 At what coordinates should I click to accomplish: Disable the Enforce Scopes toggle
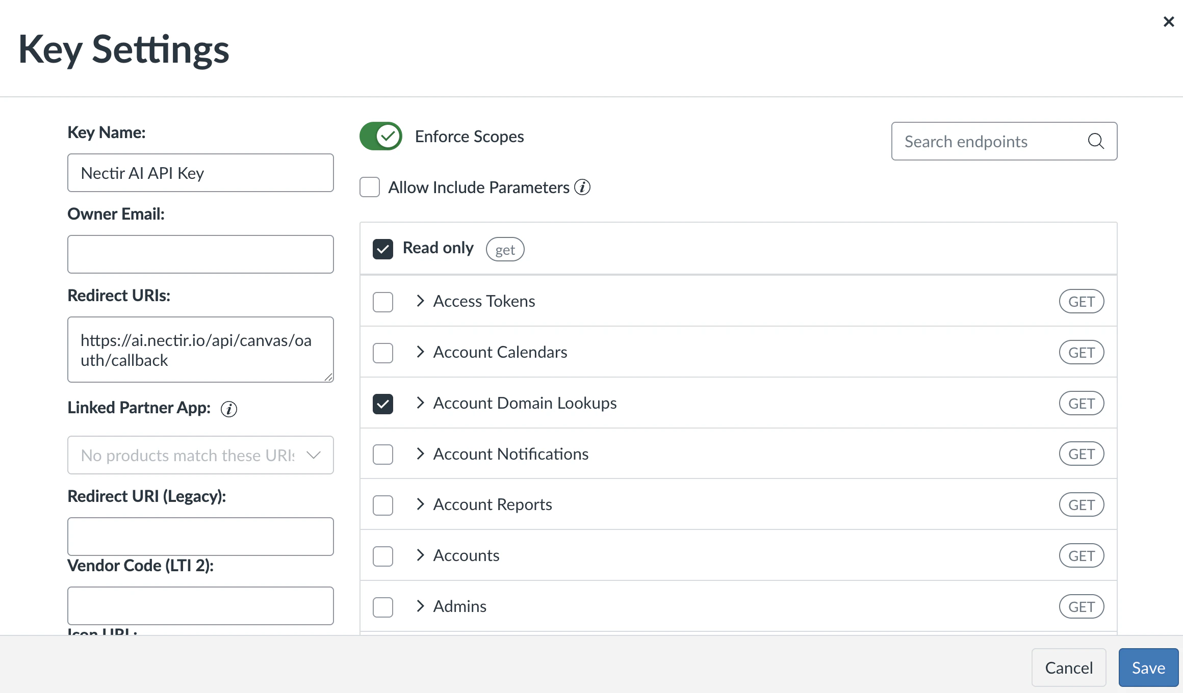[x=380, y=136]
